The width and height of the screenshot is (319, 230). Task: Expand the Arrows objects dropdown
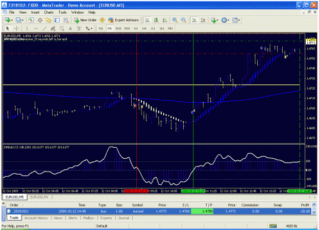(x=91, y=28)
